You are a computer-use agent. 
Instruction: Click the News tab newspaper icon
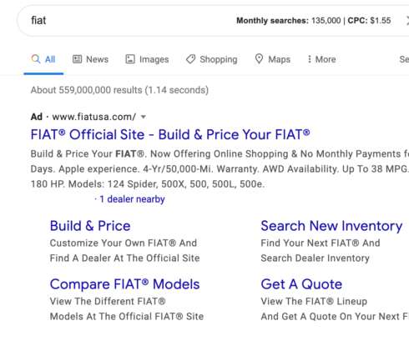(77, 59)
